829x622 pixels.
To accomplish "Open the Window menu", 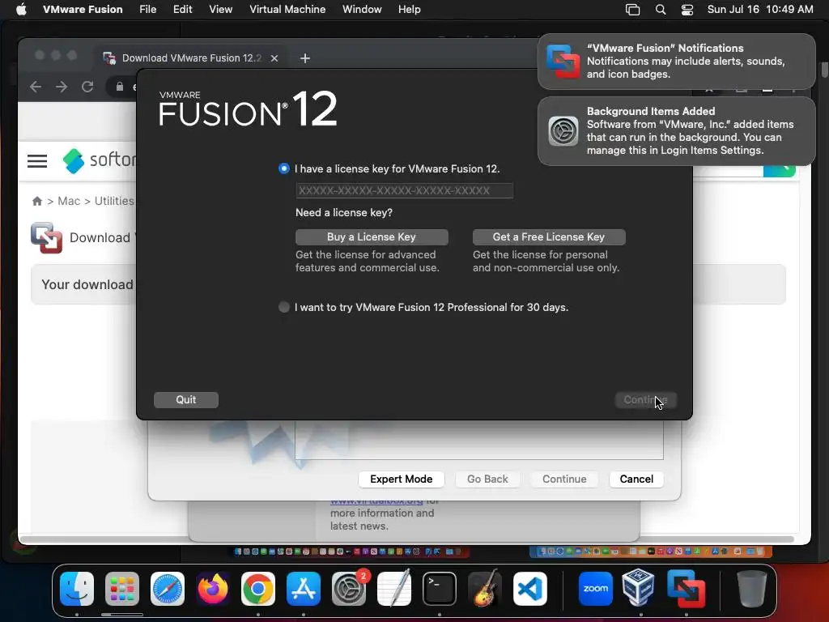I will (x=362, y=10).
